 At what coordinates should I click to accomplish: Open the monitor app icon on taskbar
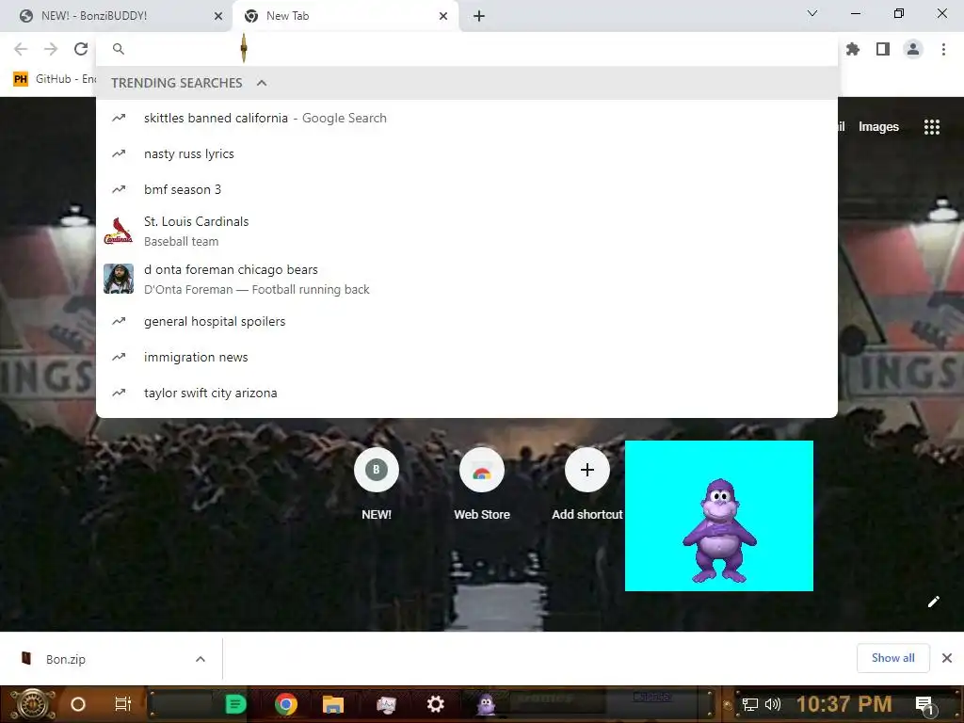click(385, 704)
